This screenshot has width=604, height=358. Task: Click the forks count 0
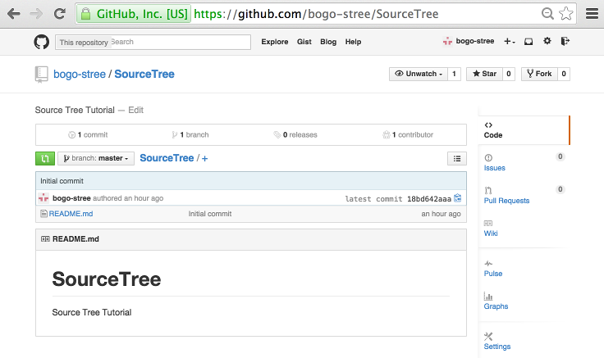click(x=564, y=74)
